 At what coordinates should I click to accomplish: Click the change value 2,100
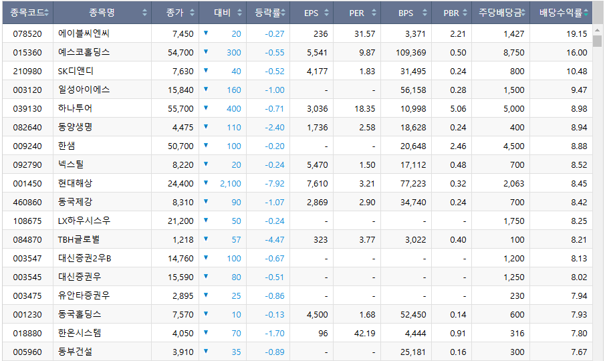(231, 184)
